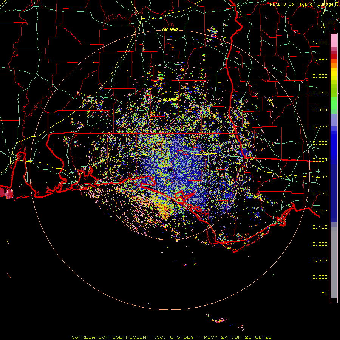This screenshot has height=340, width=340.
Task: Click the 0.733 scale value
Action: (x=320, y=127)
